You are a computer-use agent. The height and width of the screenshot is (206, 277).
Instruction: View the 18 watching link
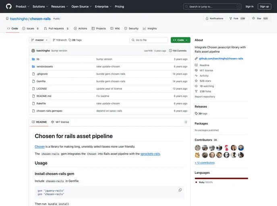(x=207, y=87)
